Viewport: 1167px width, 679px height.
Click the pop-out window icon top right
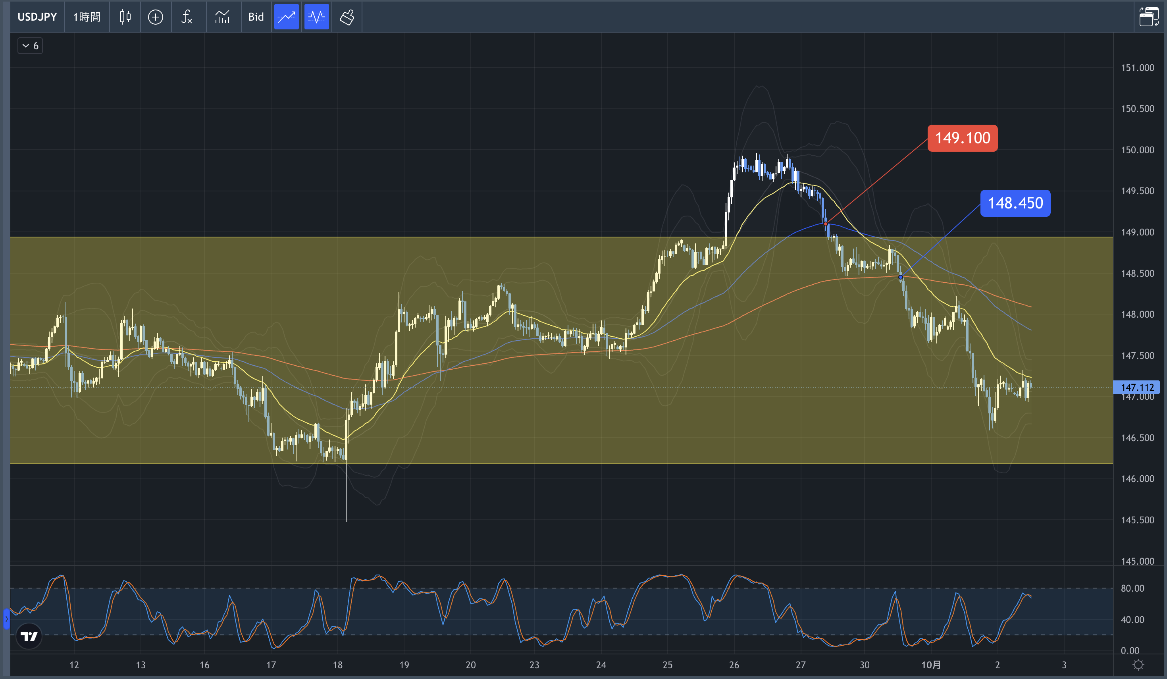coord(1148,17)
